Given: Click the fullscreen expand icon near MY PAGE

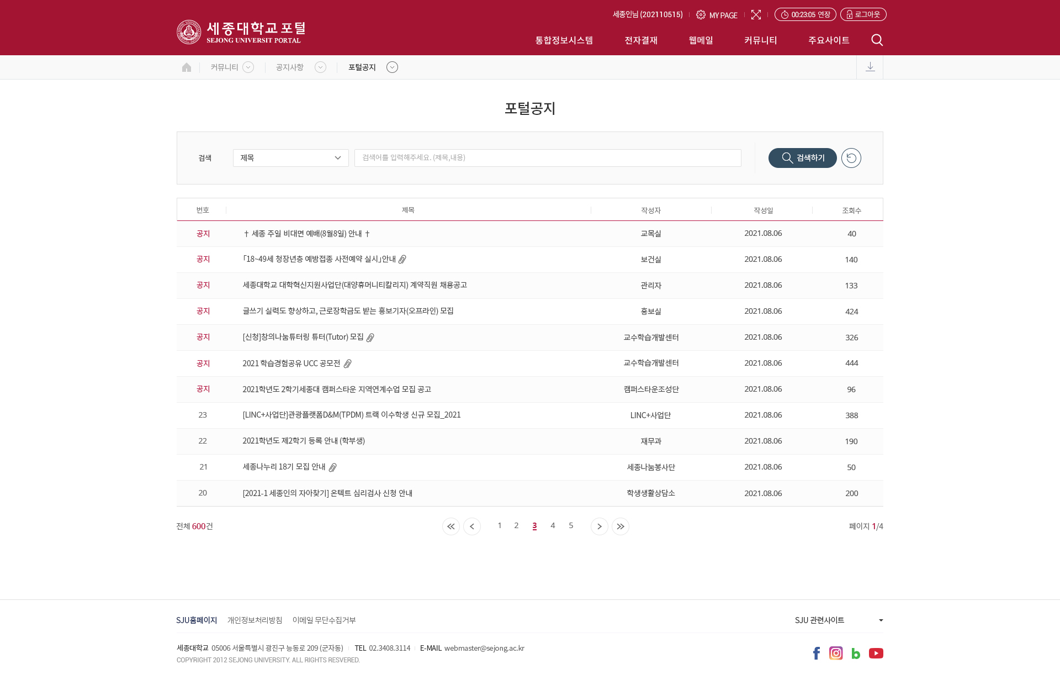Looking at the screenshot, I should [x=756, y=14].
